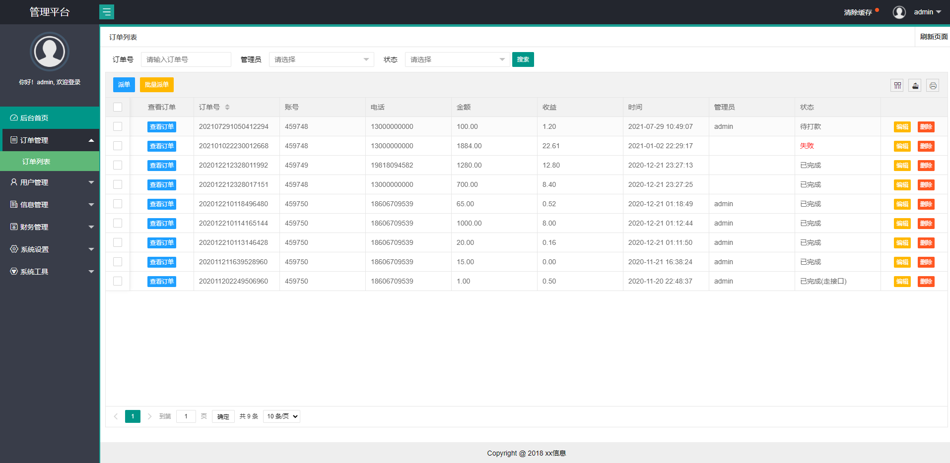
Task: Click the 系统工具 sidebar icon
Action: click(13, 271)
